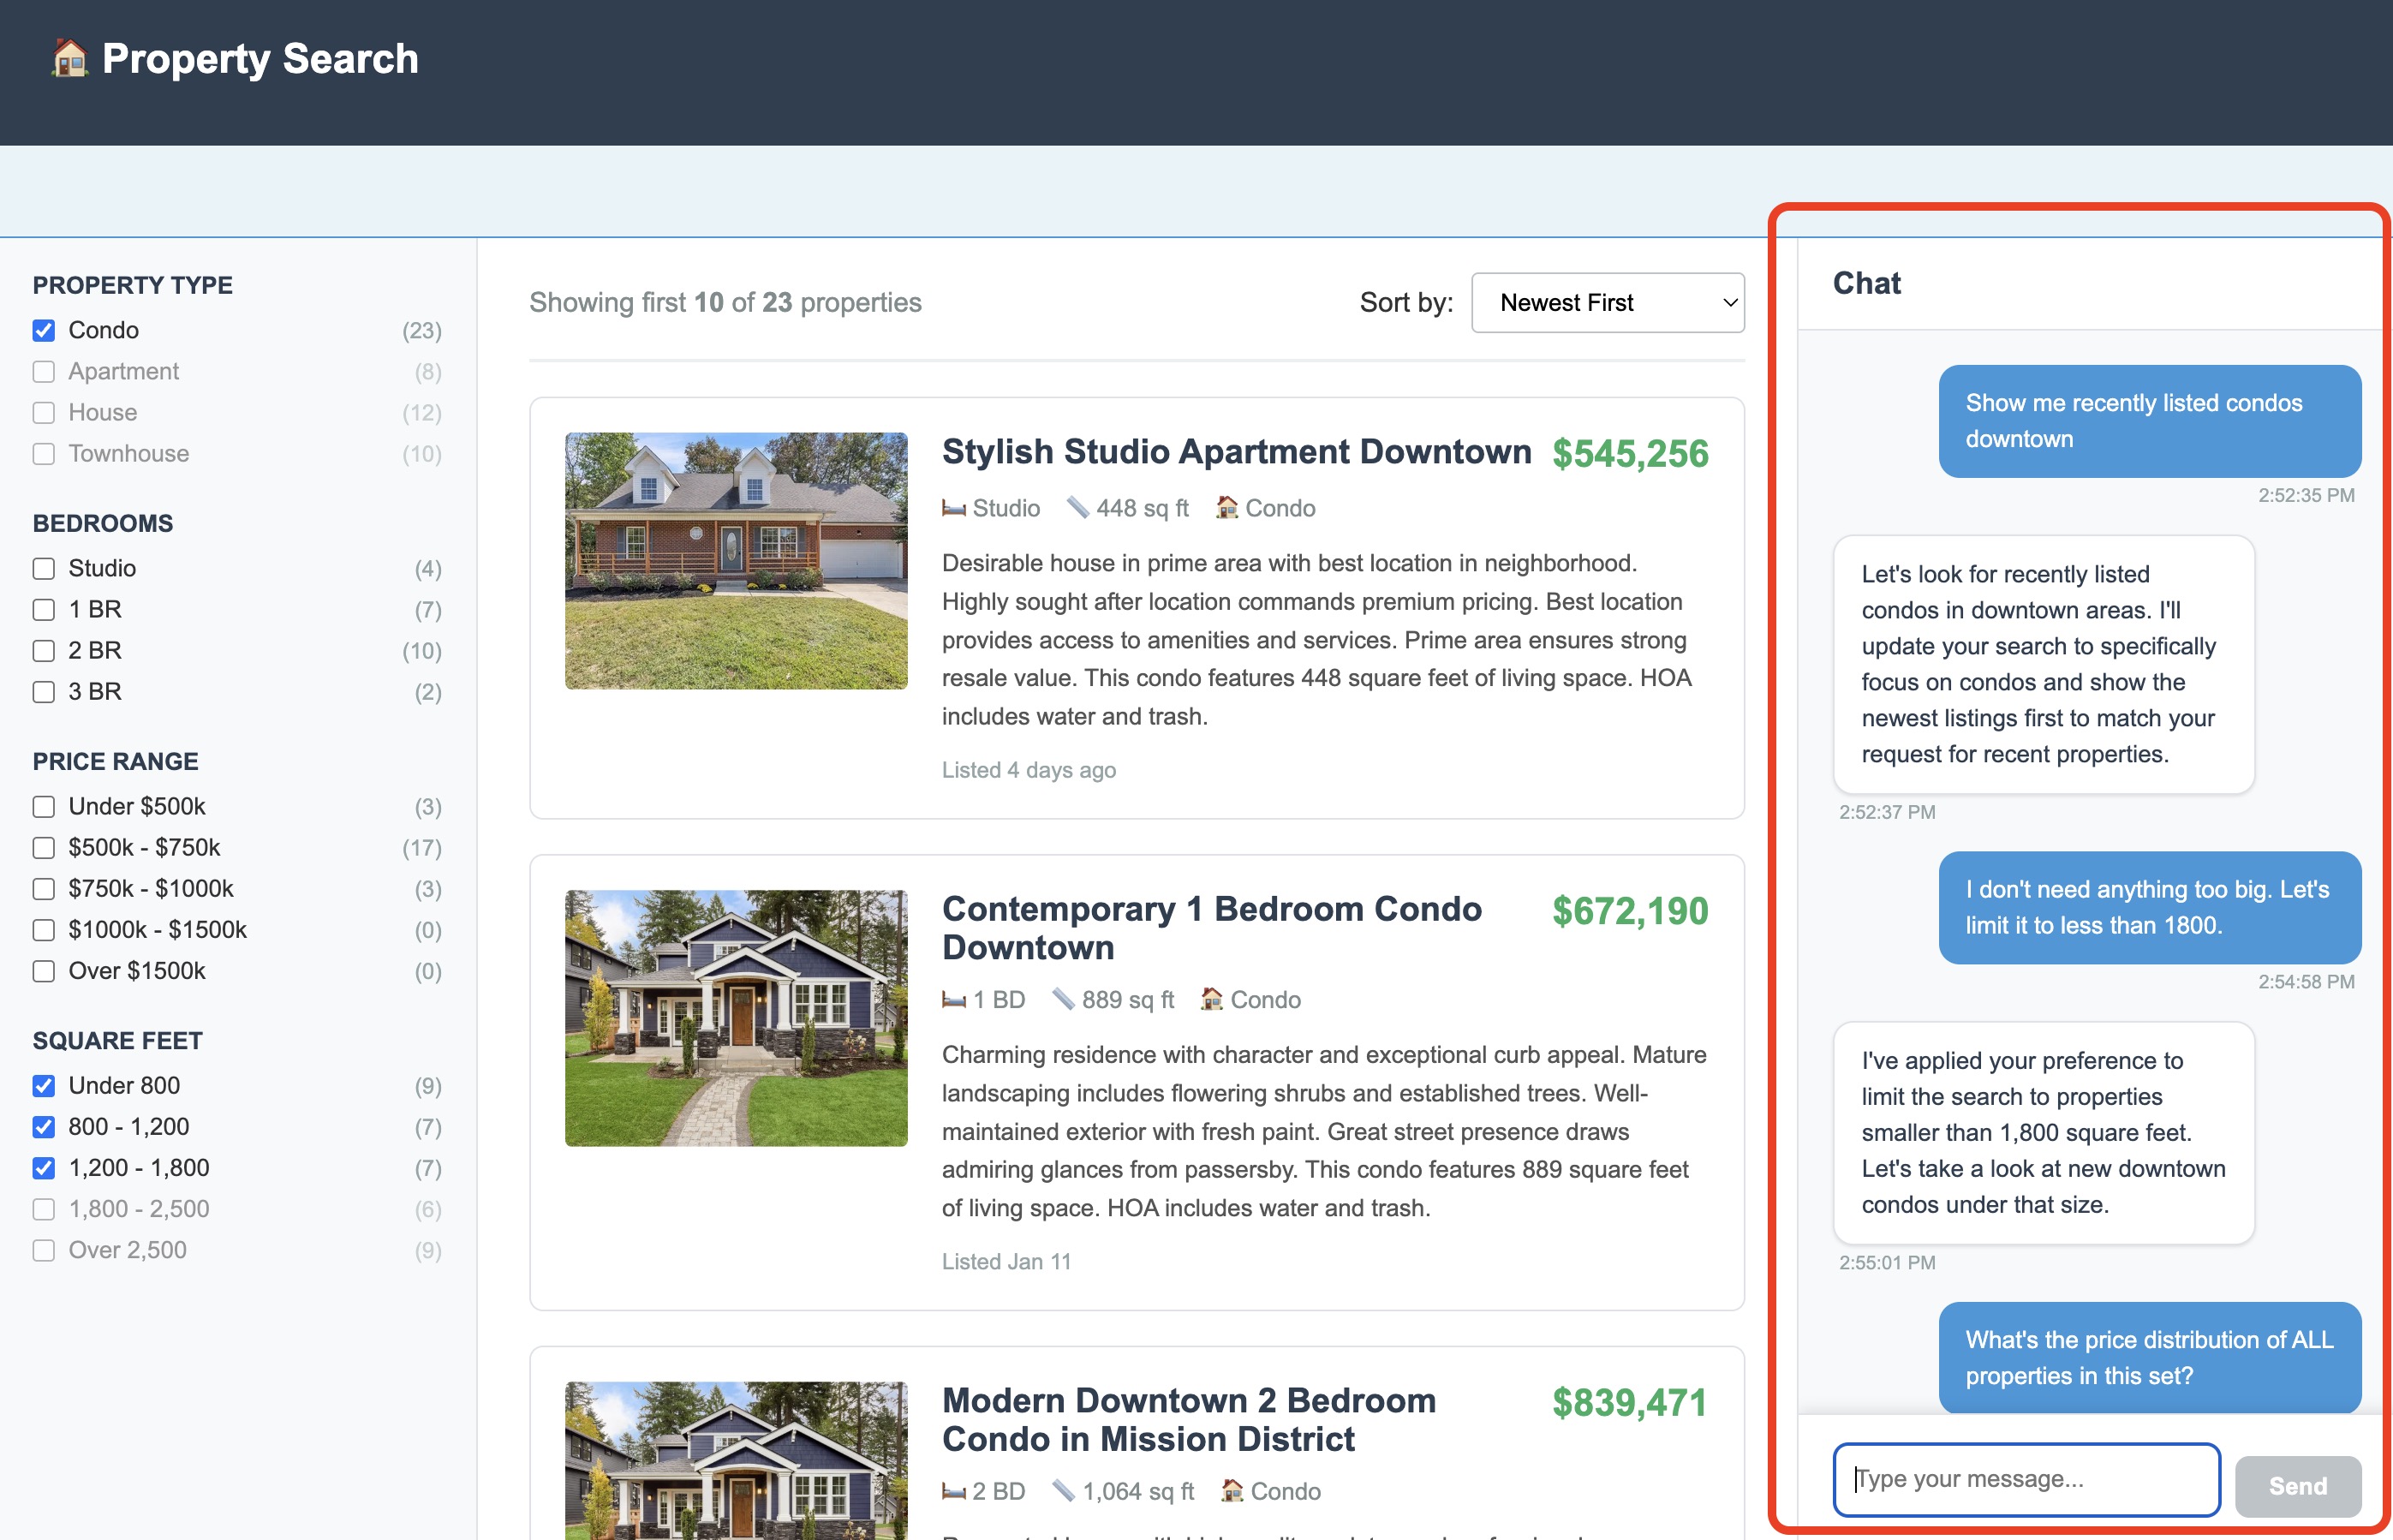Image resolution: width=2393 pixels, height=1540 pixels.
Task: Click the bed icon on Stylish Studio listing
Action: tap(953, 509)
